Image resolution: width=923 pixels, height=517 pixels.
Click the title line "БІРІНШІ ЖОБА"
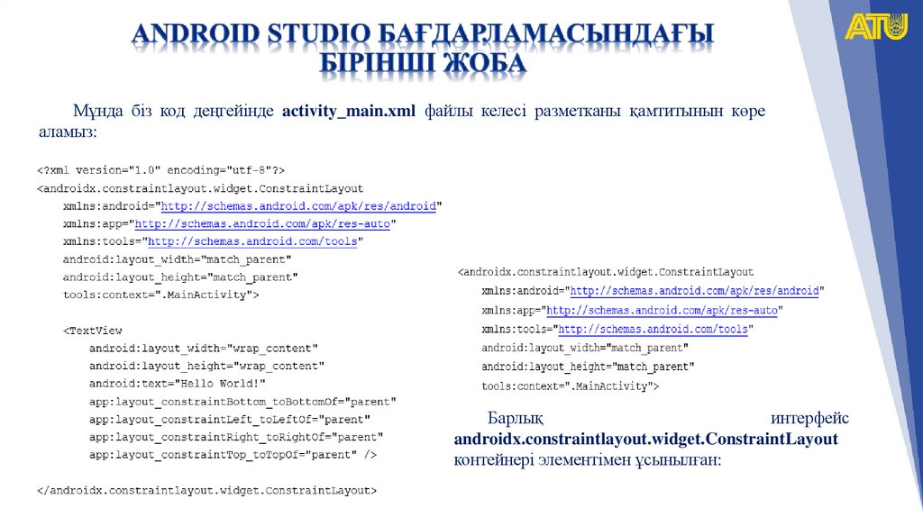pyautogui.click(x=422, y=63)
